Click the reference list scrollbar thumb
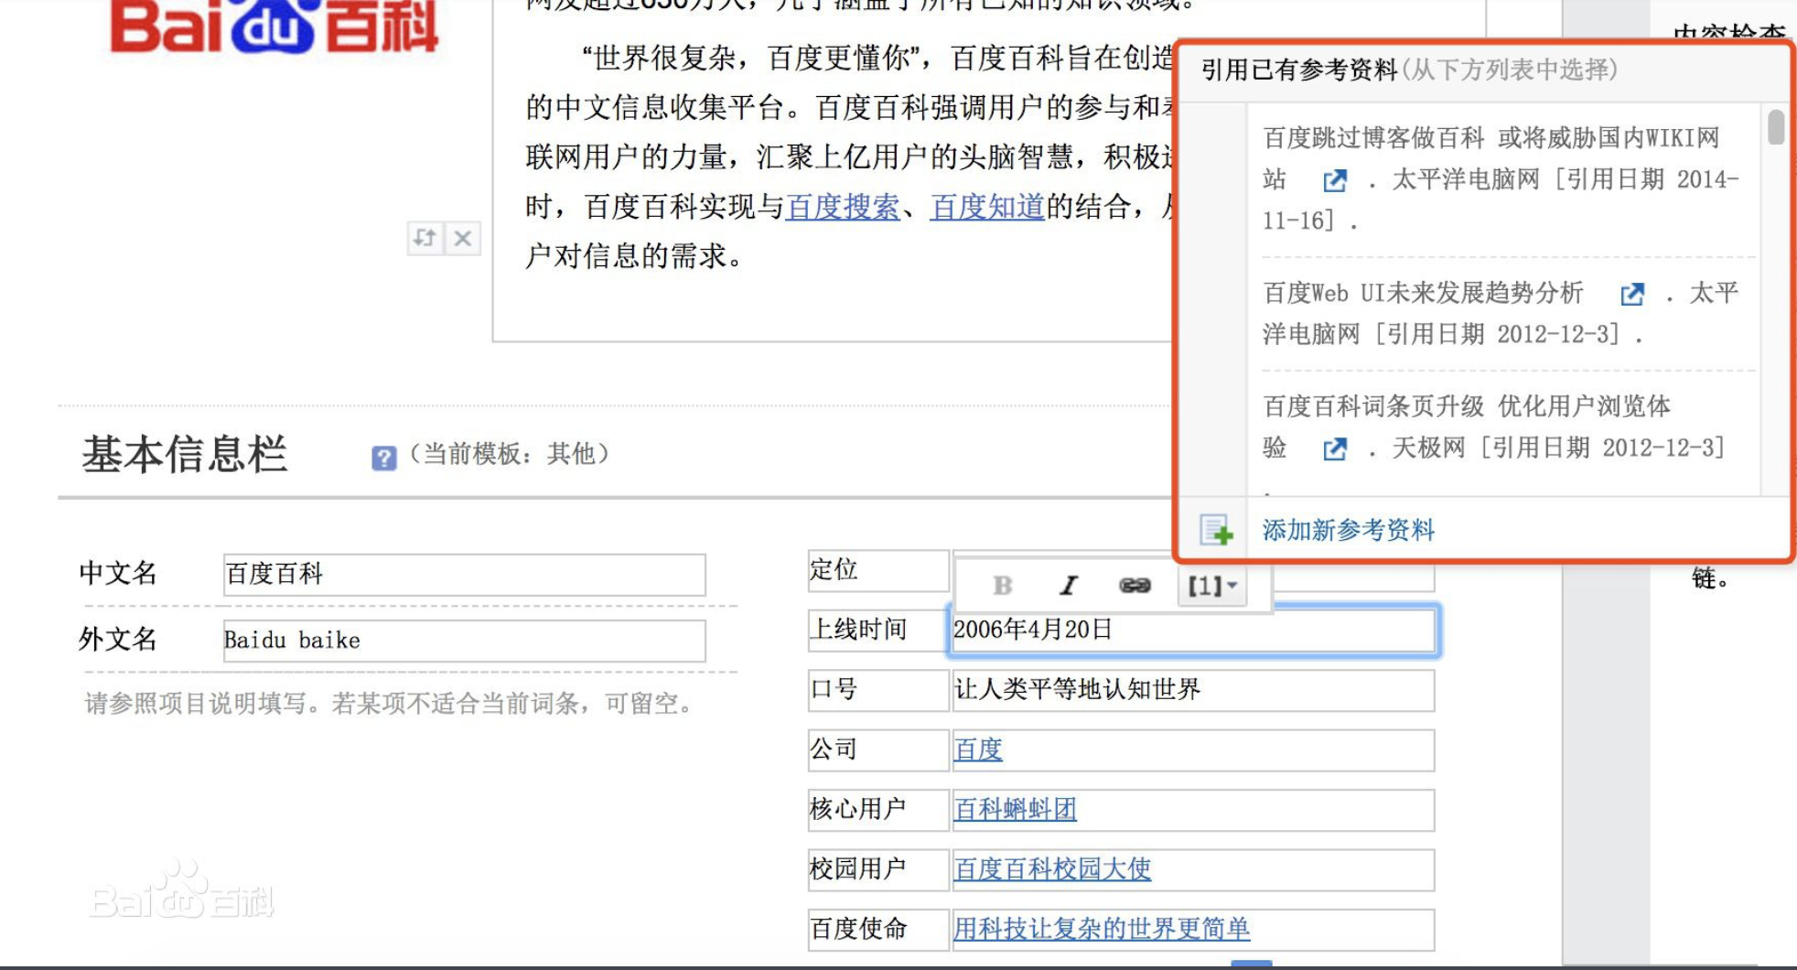Screen dimensions: 1797x970 click(x=1776, y=127)
